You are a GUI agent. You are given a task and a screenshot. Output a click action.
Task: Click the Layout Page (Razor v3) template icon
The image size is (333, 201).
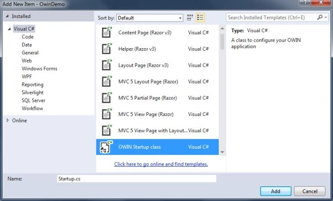[x=107, y=65]
